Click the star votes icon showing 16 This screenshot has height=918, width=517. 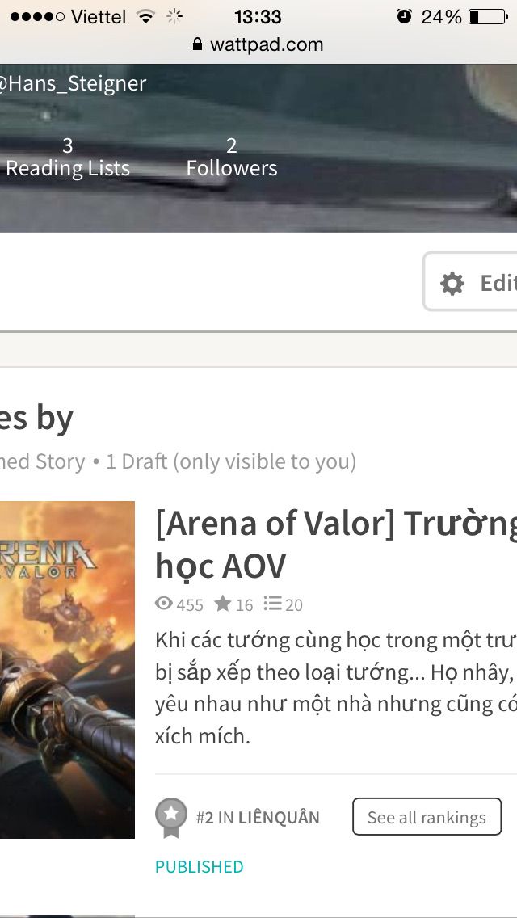222,604
